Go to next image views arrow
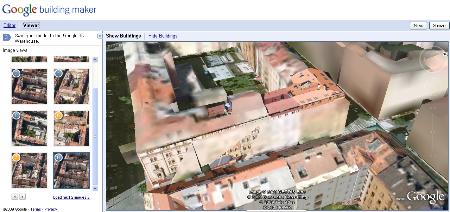This screenshot has width=450, height=212. coord(22,197)
